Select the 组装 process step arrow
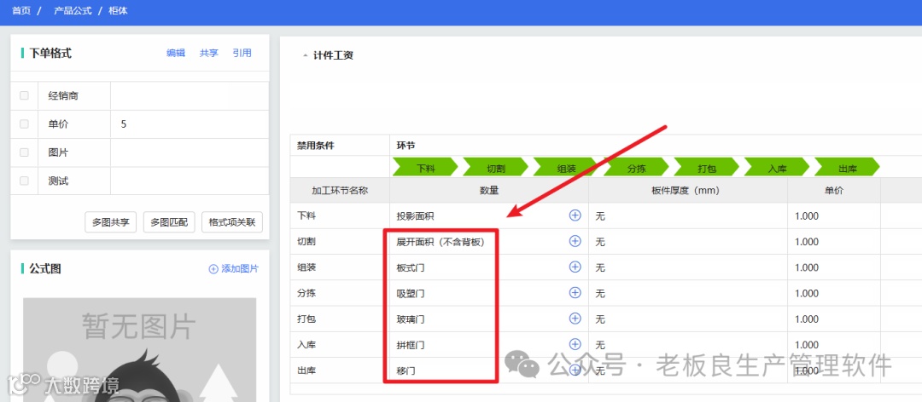 pos(566,168)
